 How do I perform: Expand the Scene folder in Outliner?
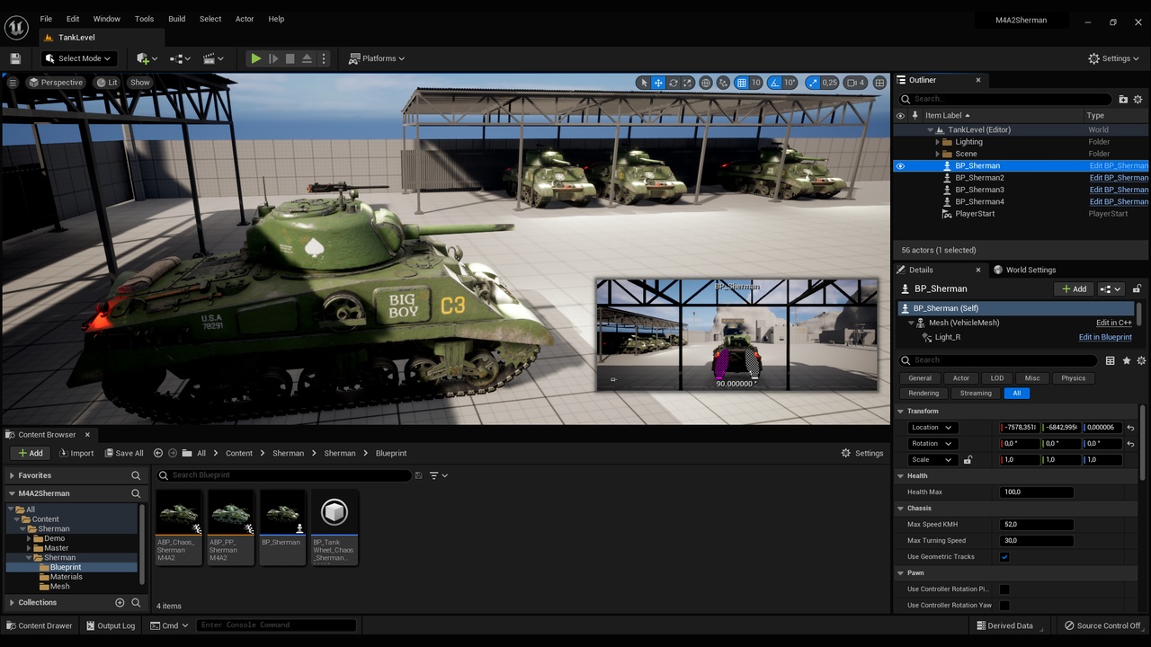938,154
